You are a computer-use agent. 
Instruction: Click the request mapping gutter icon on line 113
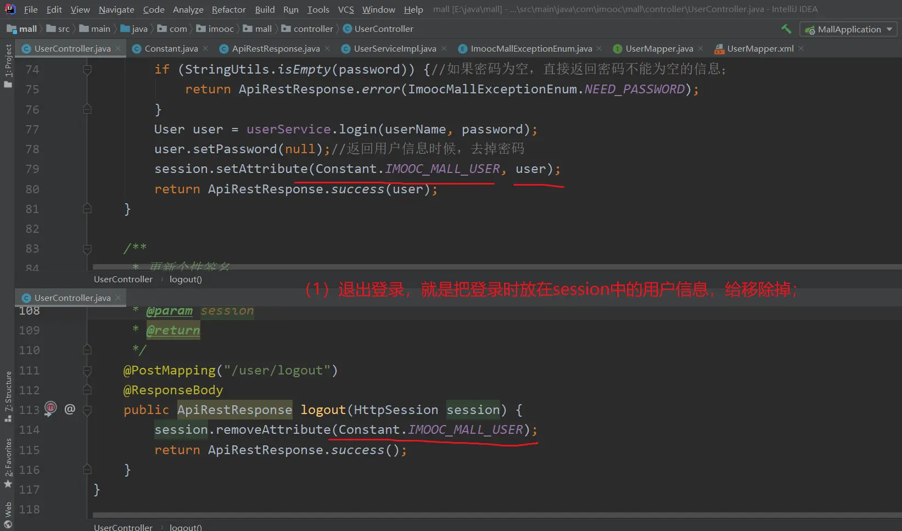(x=51, y=408)
